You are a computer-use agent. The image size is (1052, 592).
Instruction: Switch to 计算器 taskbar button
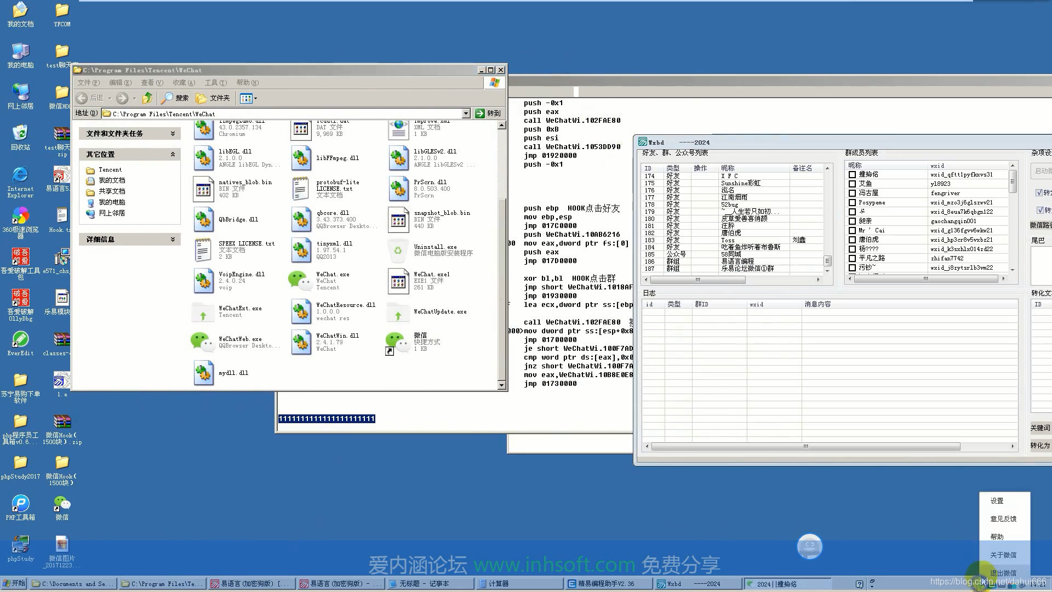coord(518,584)
